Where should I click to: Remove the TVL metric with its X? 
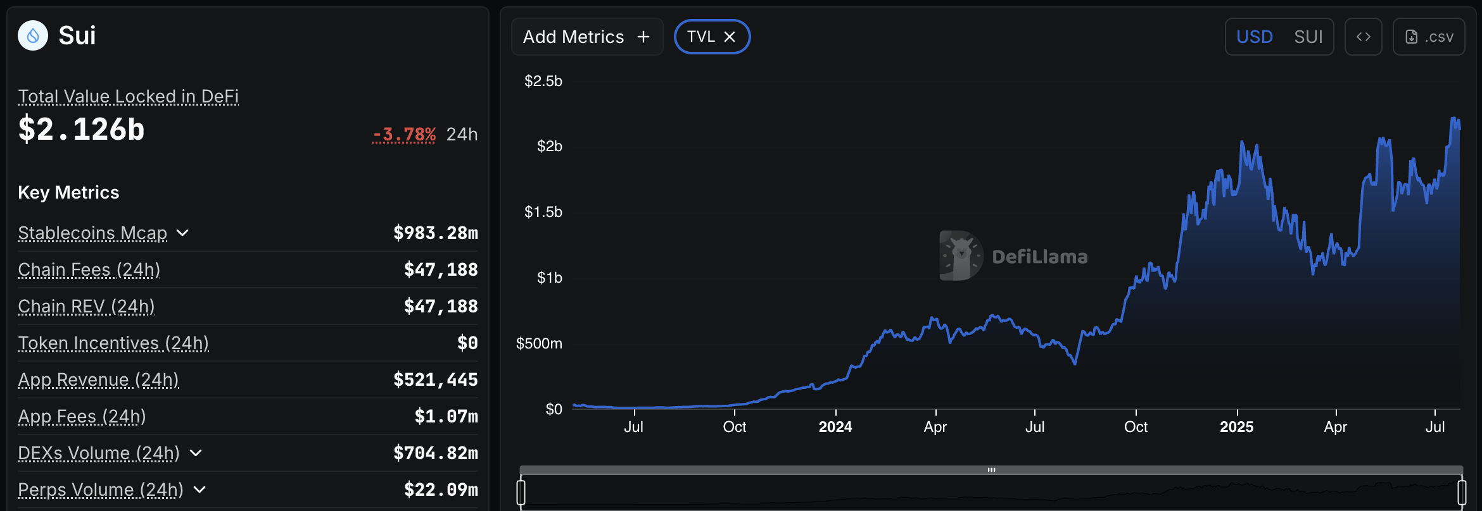[730, 37]
